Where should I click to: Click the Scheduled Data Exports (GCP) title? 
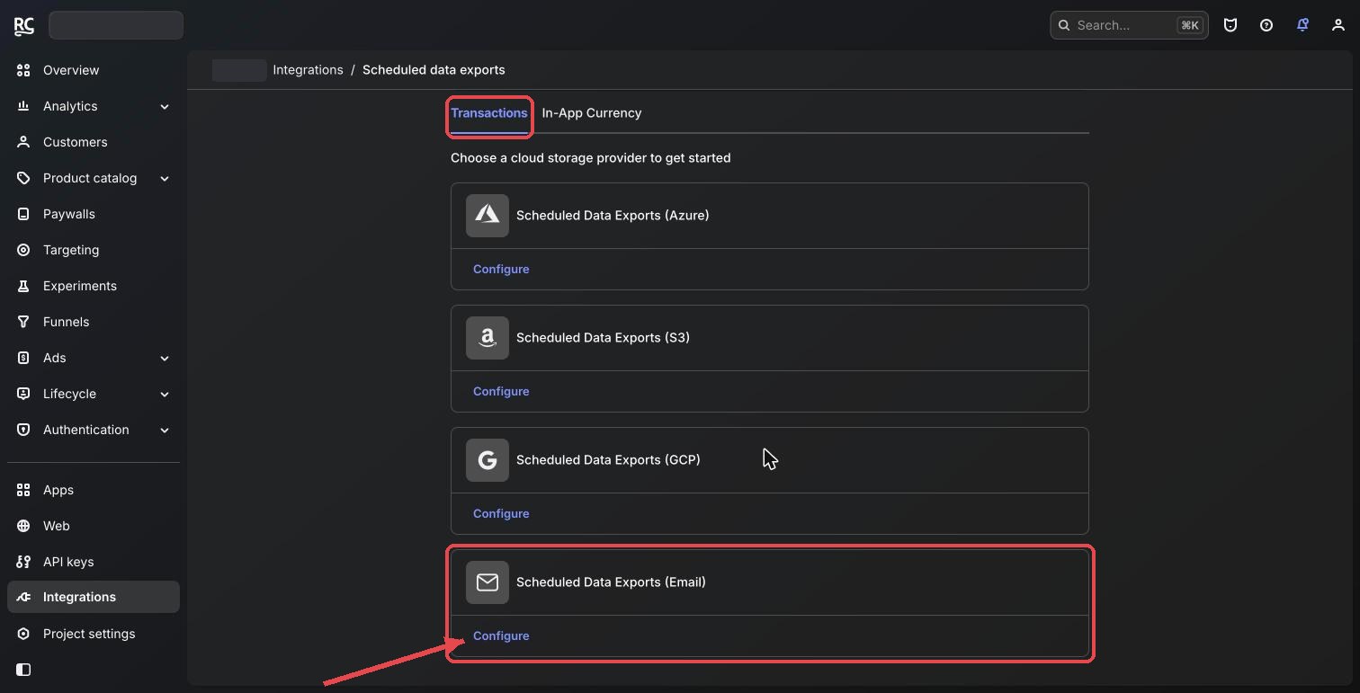coord(608,460)
